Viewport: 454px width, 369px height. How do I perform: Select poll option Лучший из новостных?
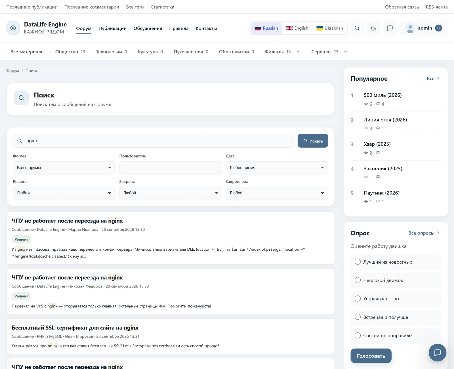pos(395,262)
